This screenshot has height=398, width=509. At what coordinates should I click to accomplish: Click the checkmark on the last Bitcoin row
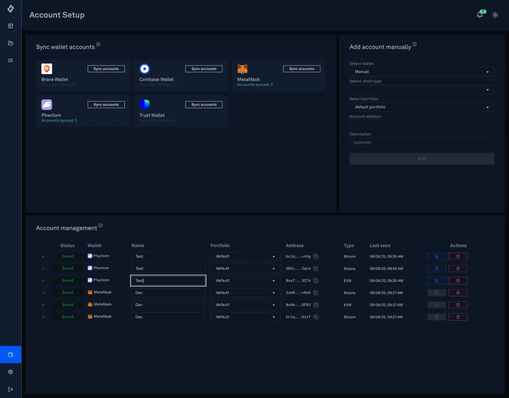pos(43,316)
